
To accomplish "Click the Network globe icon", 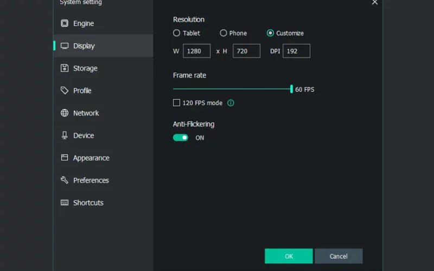I will [65, 113].
